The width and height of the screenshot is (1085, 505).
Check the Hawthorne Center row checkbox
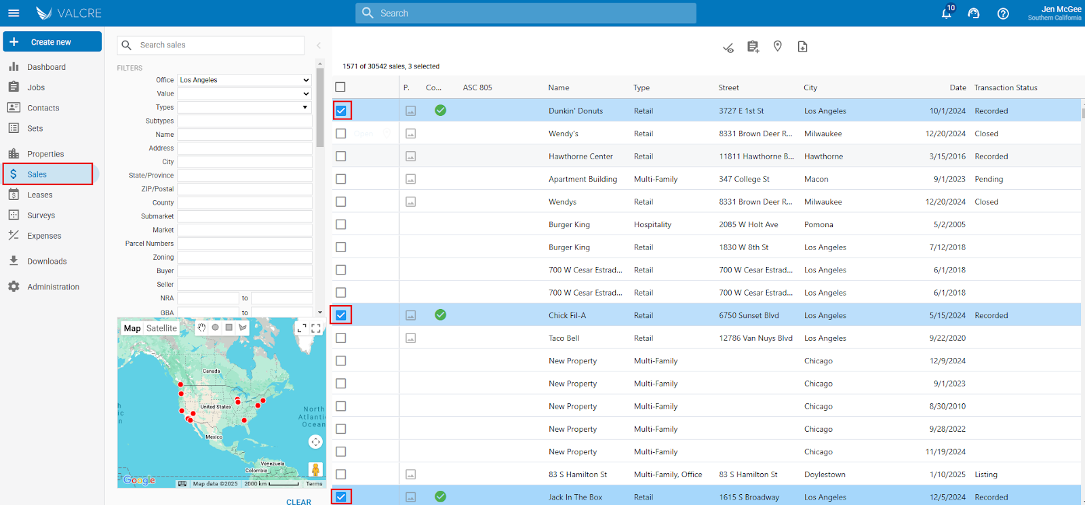340,156
